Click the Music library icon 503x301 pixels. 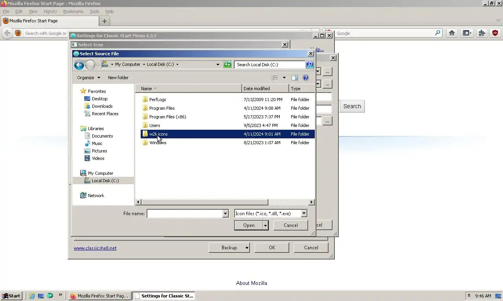[x=87, y=143]
